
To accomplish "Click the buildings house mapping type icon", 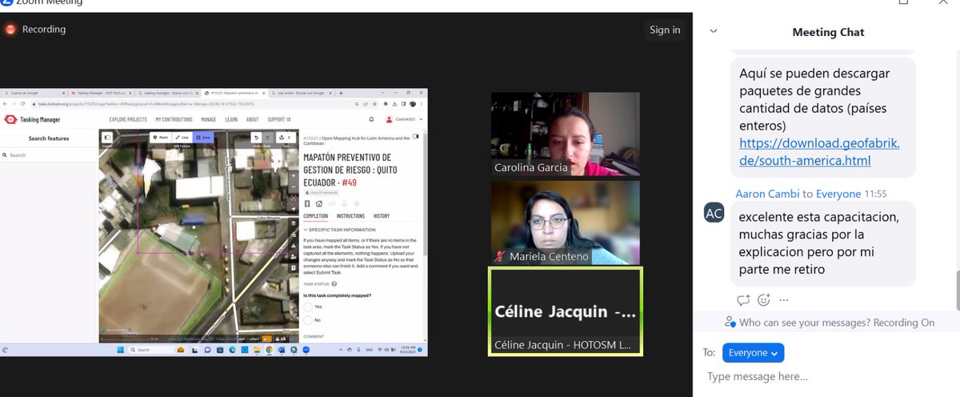I will click(318, 203).
